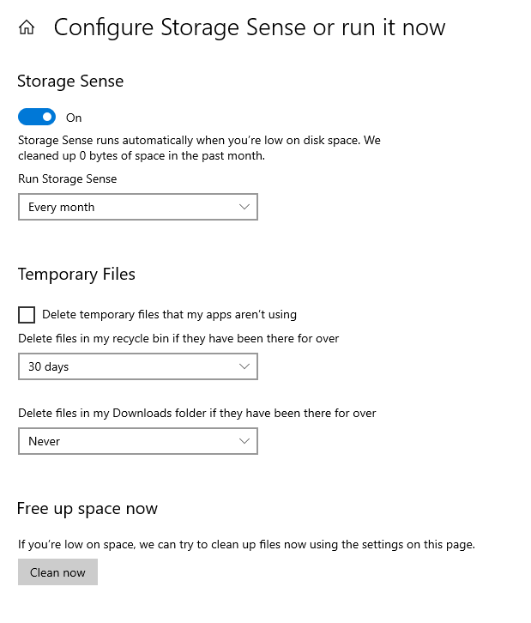531x623 pixels.
Task: Click the "cleaned up 0 bytes" description text
Action: point(142,155)
